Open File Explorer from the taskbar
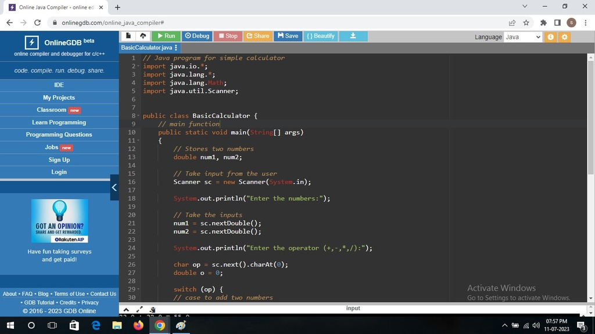This screenshot has height=334, width=595. (x=117, y=325)
